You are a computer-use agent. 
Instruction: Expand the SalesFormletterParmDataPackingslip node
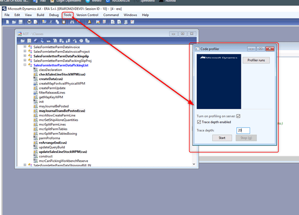26,56
